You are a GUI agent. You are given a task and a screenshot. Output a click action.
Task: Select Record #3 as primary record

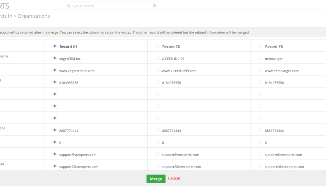click(x=260, y=46)
